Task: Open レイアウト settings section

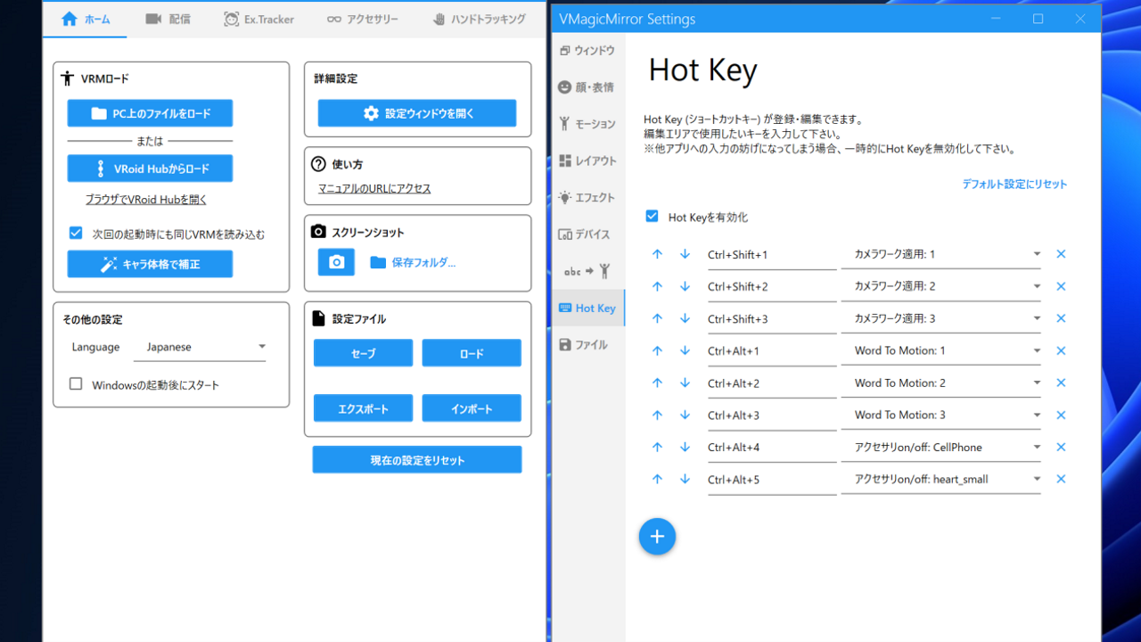Action: tap(588, 160)
